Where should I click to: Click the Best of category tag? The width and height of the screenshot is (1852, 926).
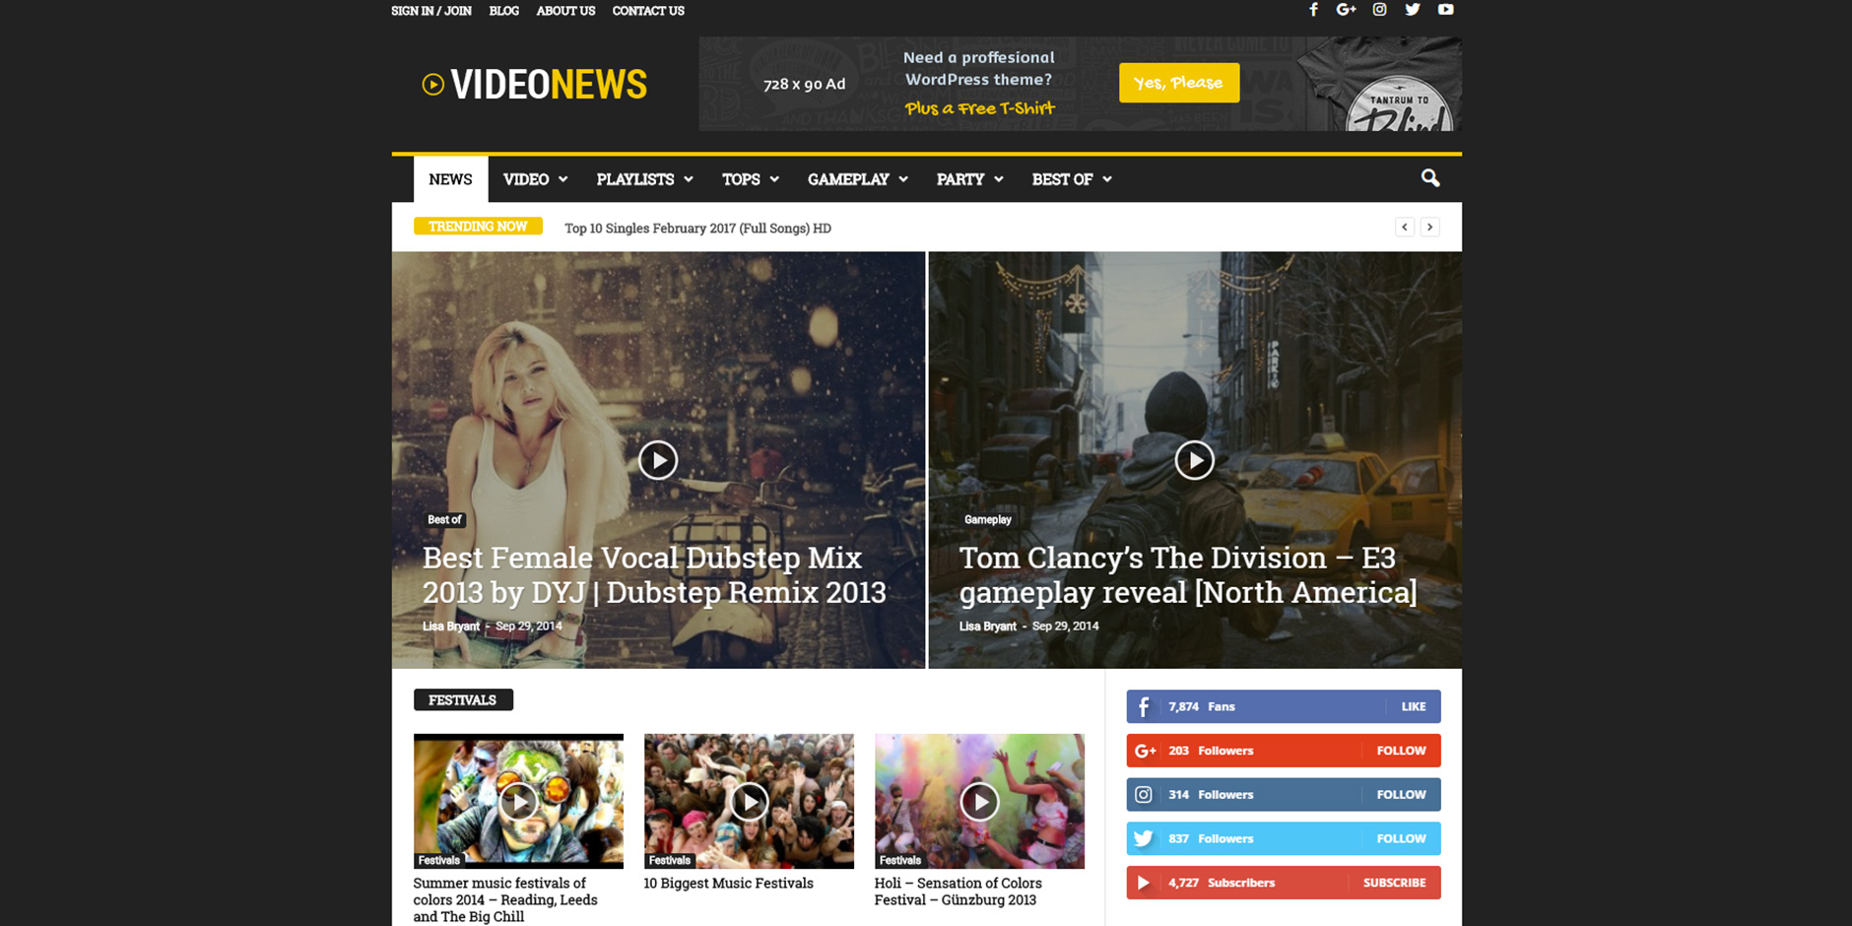point(444,519)
